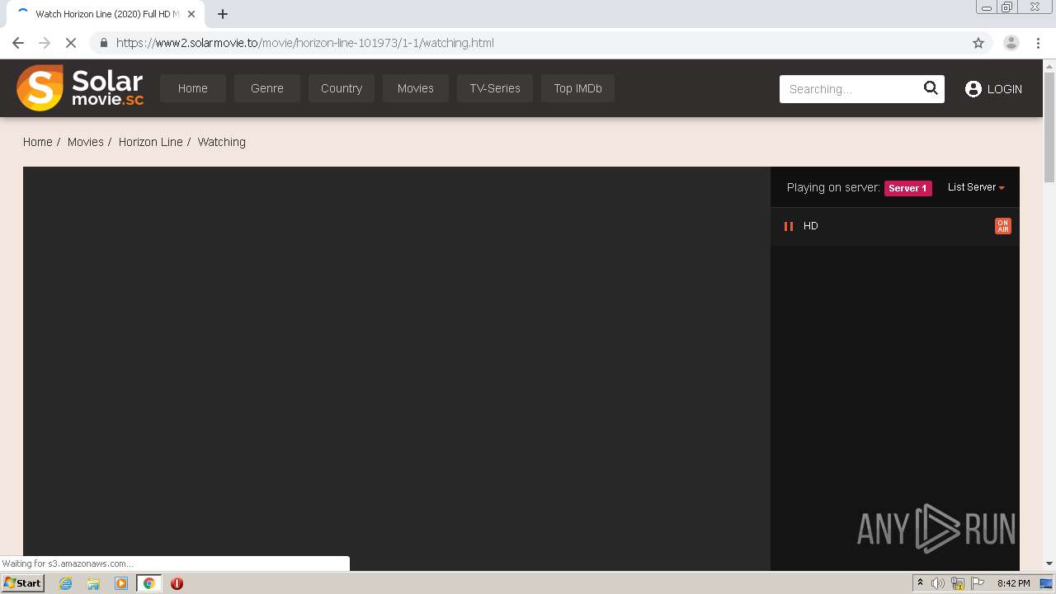Open the Top IMDb page

coord(577,88)
